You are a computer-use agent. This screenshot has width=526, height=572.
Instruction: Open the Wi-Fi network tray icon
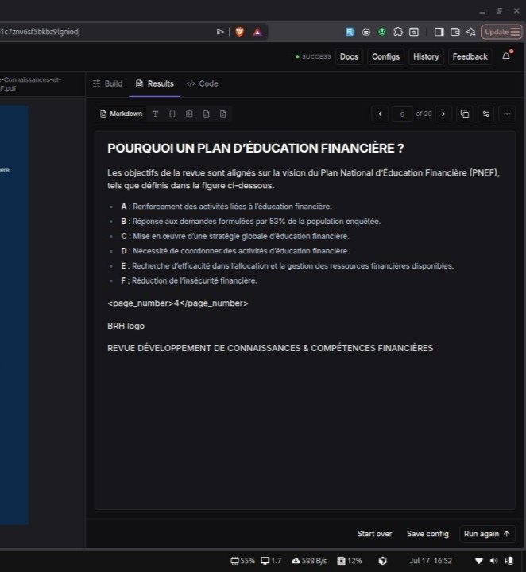(x=479, y=561)
